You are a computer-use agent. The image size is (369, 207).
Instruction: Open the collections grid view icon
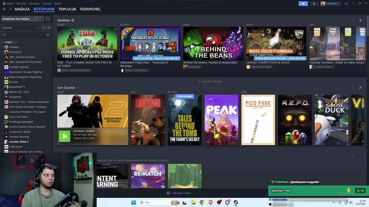click(x=48, y=19)
